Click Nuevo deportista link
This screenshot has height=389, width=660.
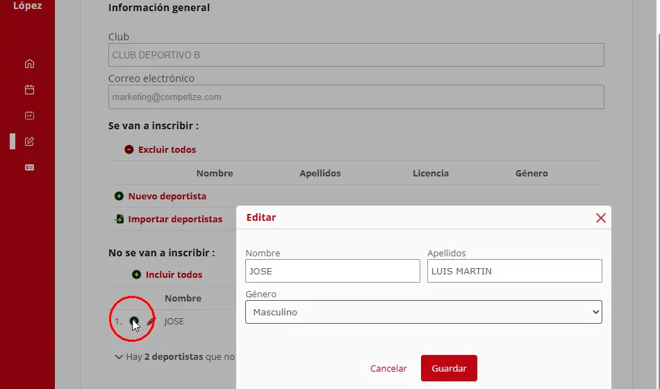[167, 196]
